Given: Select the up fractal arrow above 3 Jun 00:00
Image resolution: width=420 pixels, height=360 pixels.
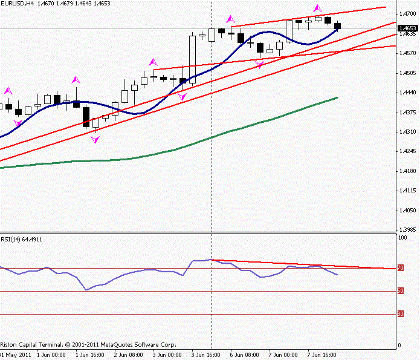Looking at the screenshot, I should click(x=153, y=62).
